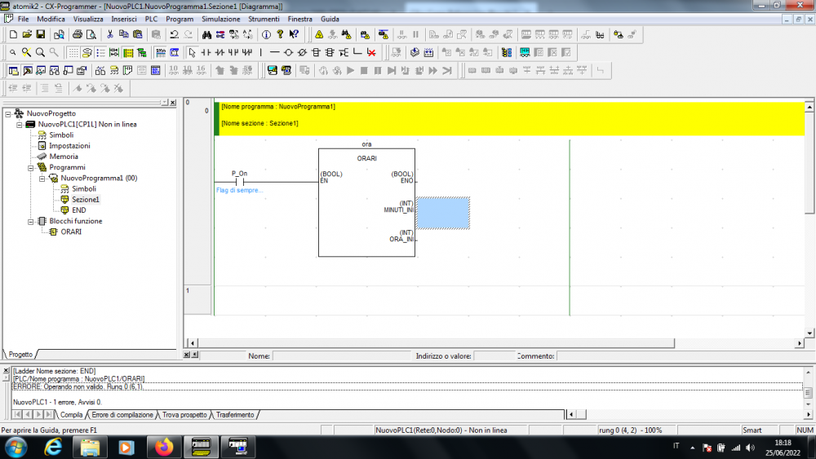816x459 pixels.
Task: Click the red X delete line tool
Action: 371,52
